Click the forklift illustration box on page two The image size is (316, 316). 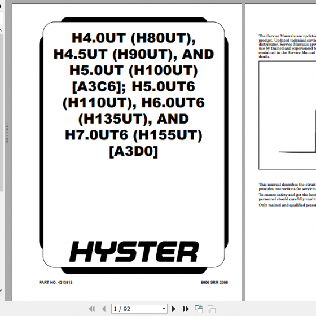(x=287, y=115)
